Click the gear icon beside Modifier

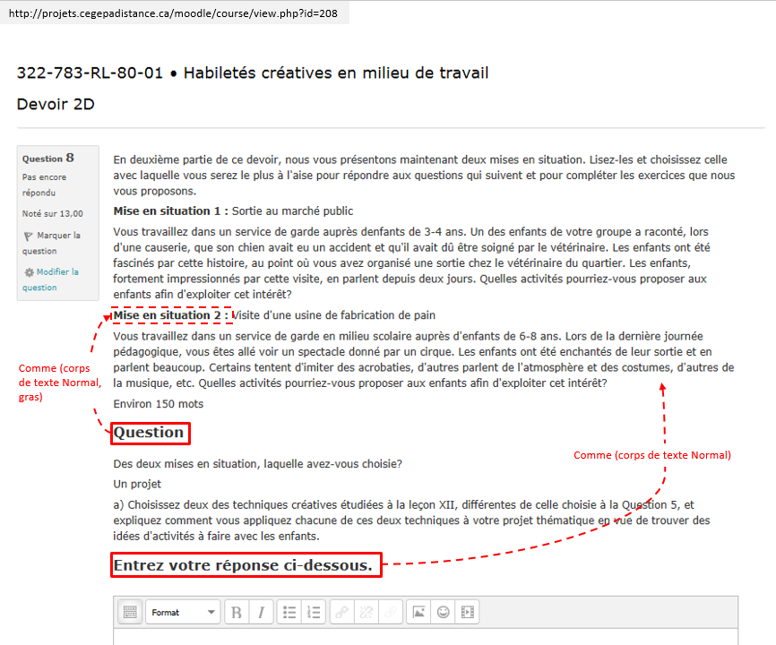click(x=29, y=272)
